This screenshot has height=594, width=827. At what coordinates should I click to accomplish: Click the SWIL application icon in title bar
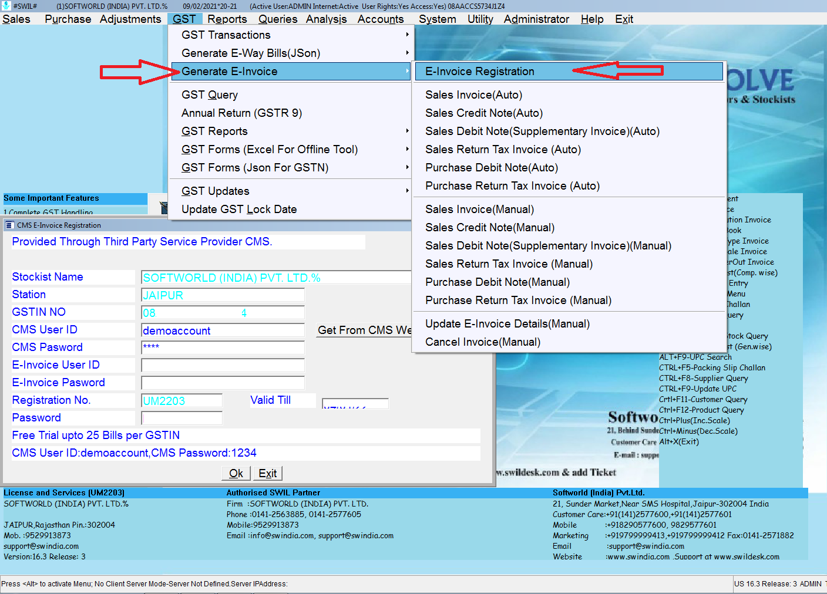[x=6, y=6]
